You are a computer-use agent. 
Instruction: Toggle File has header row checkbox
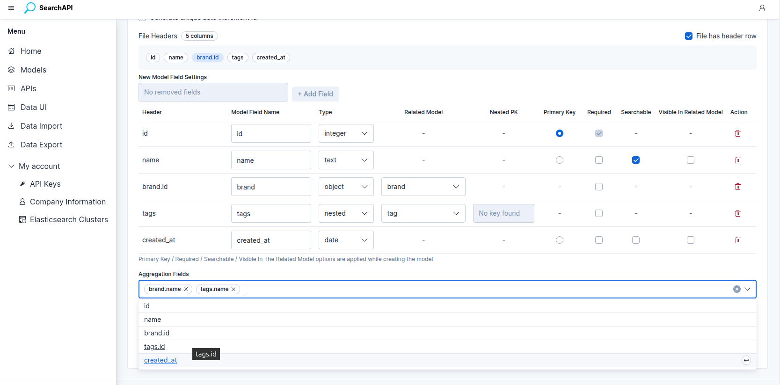pos(689,36)
